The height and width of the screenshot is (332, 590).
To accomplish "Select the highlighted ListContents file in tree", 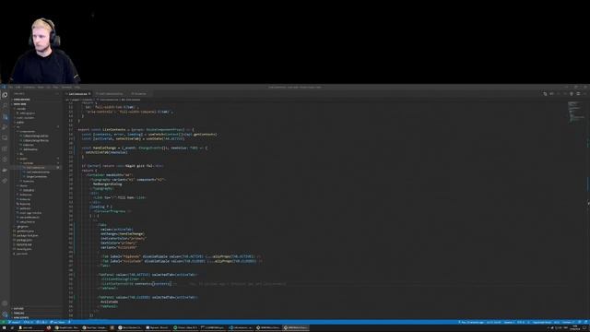I will tap(35, 168).
